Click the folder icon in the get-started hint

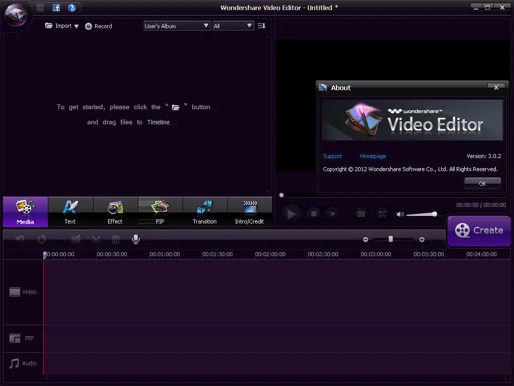click(x=176, y=107)
